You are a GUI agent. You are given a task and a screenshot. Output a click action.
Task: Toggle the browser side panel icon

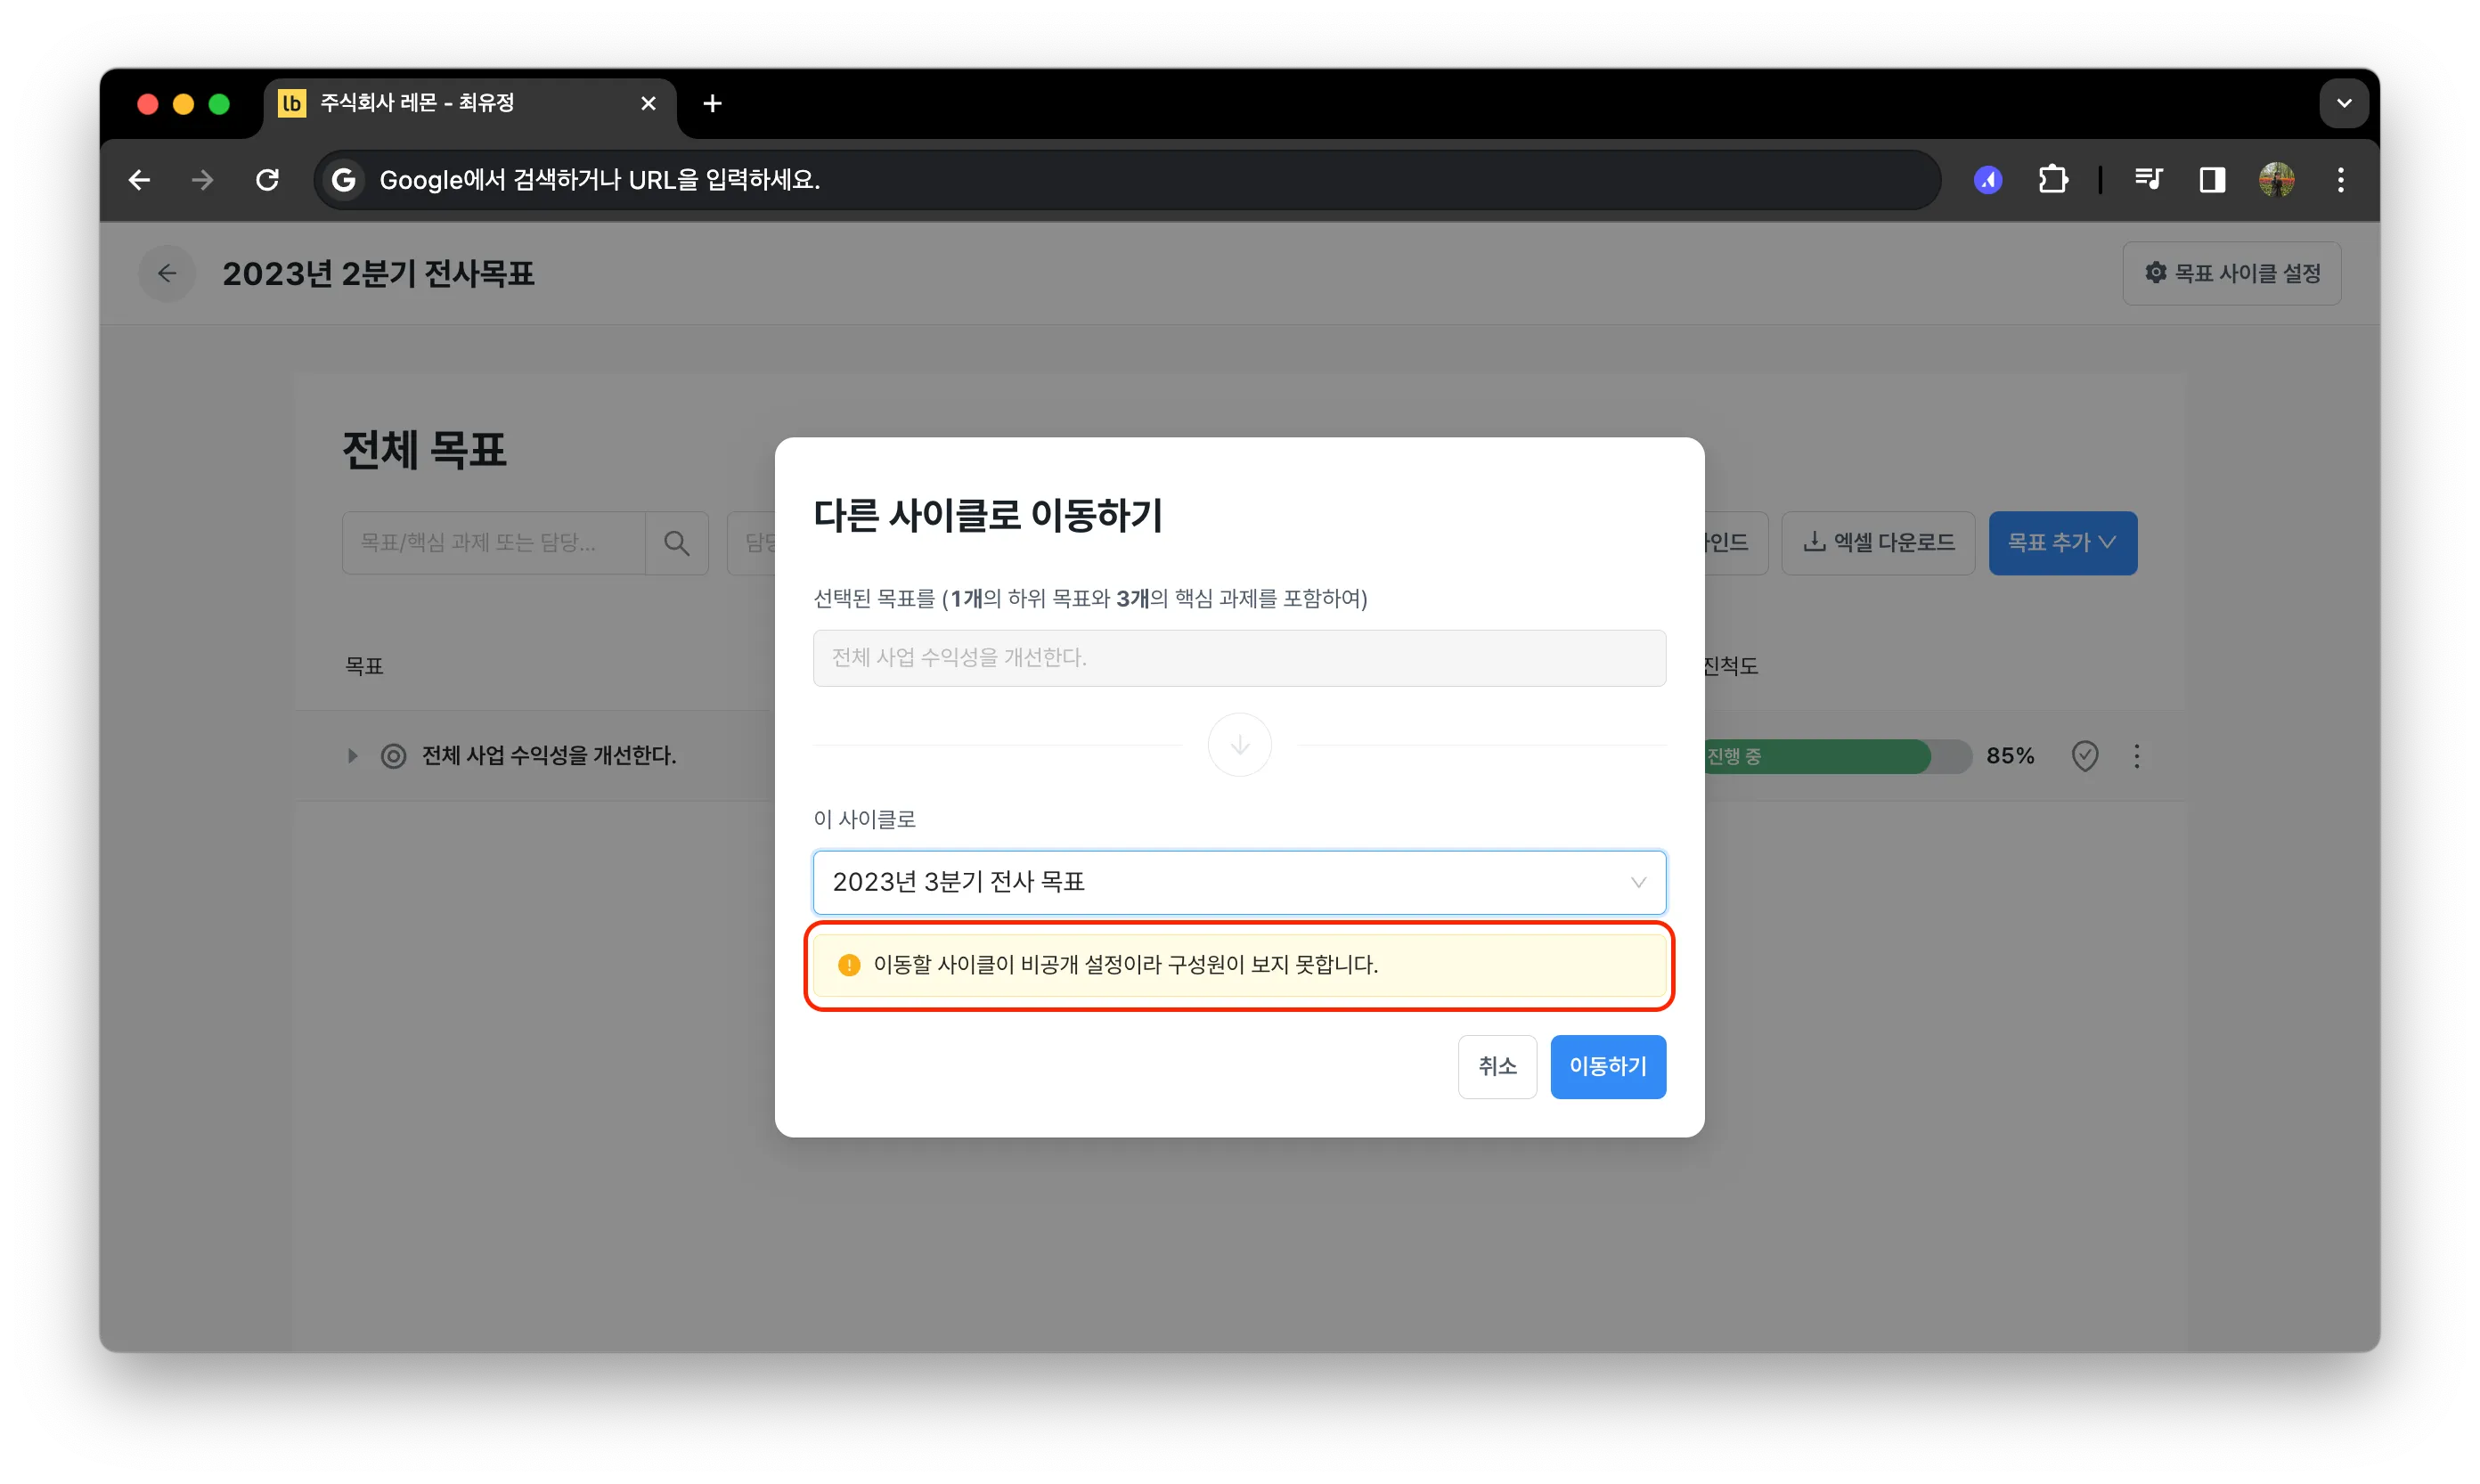point(2212,180)
